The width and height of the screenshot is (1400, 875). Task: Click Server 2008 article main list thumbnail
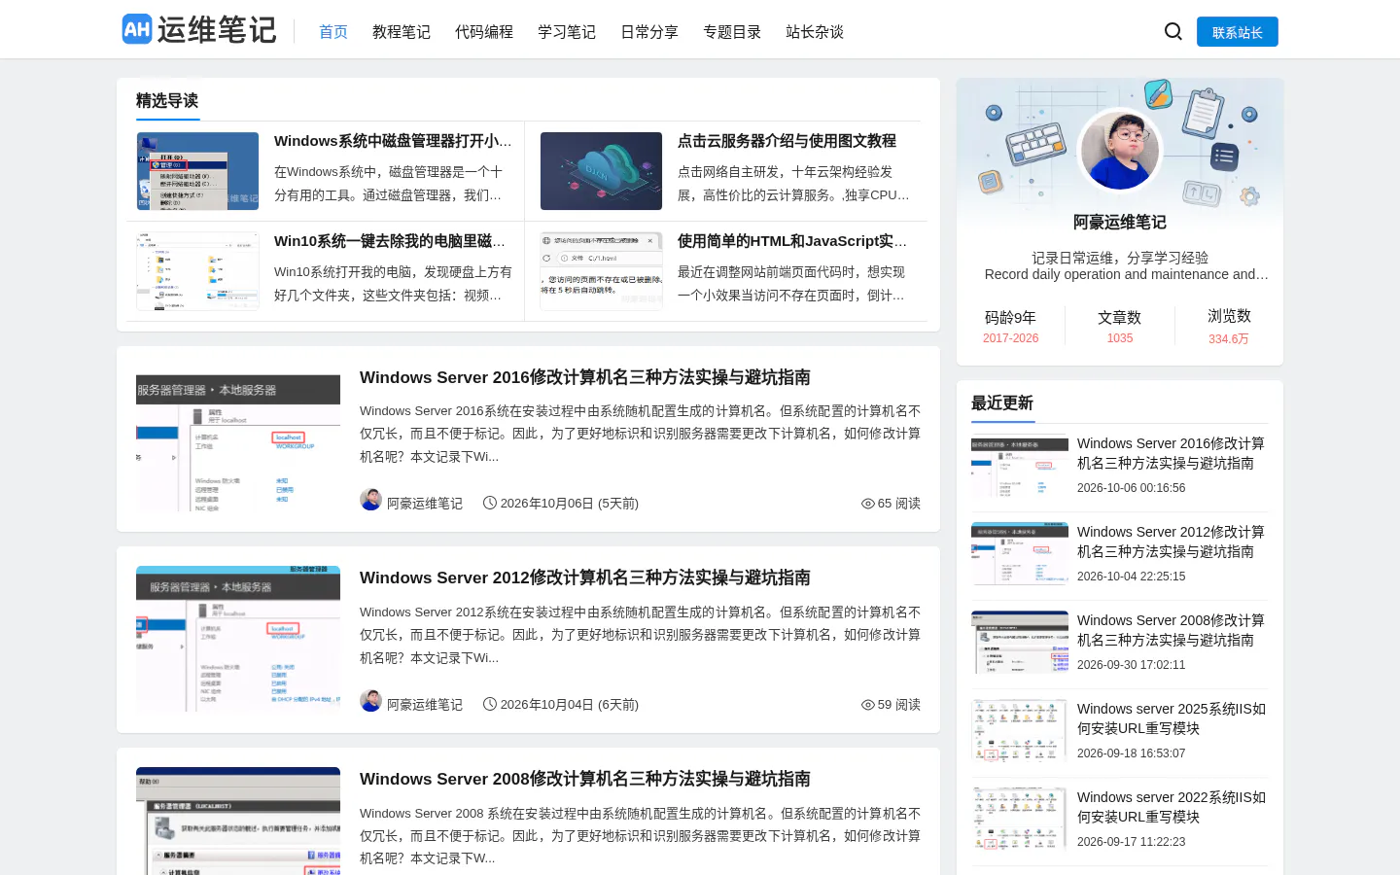(238, 821)
